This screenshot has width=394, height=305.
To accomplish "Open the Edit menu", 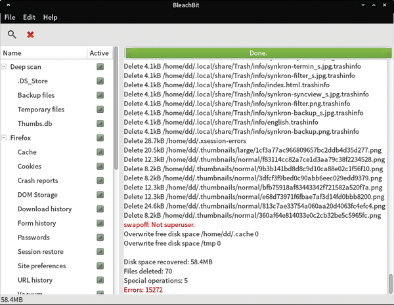I will pos(29,17).
